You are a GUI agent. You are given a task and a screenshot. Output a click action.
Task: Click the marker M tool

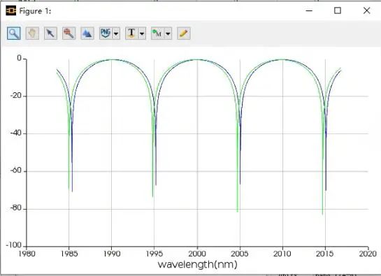click(157, 34)
